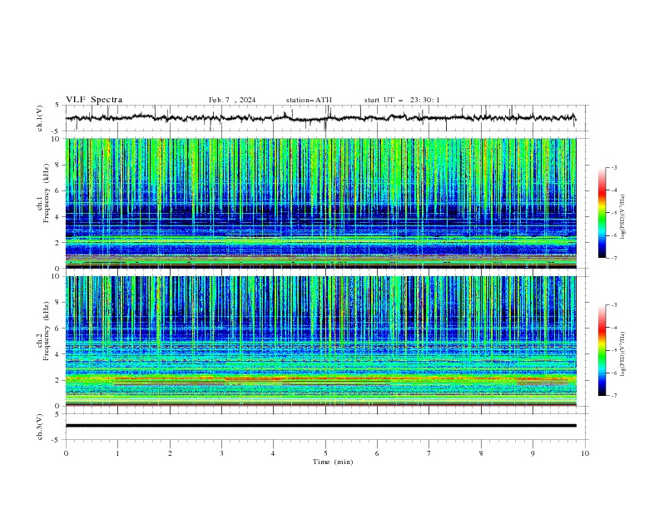This screenshot has height=509, width=659.
Task: Click the '8' kHz tick of ch.1 spectrogram
Action: [59, 165]
